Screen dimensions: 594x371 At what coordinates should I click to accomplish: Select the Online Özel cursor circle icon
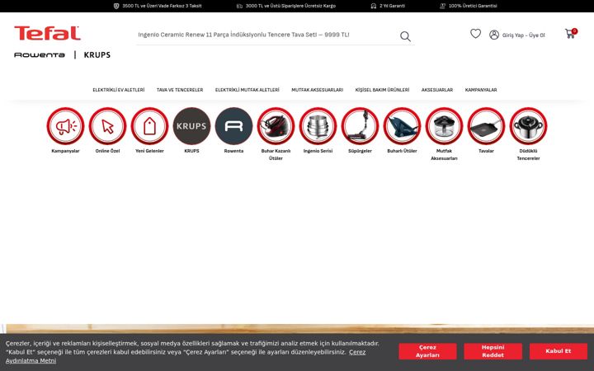107,126
